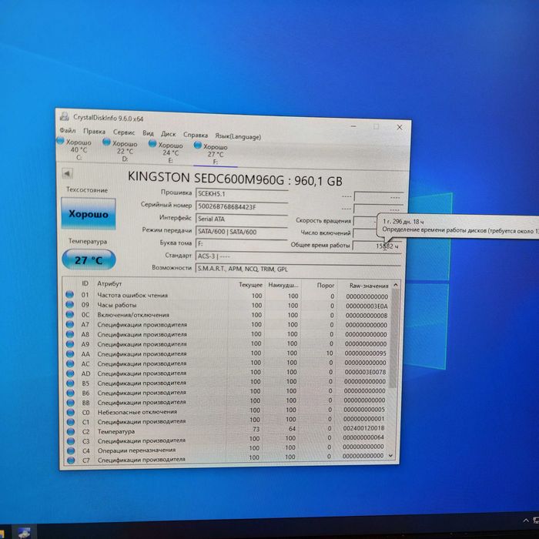The height and width of the screenshot is (539, 539).
Task: Click status icon of attribute B5
Action: [x=71, y=383]
